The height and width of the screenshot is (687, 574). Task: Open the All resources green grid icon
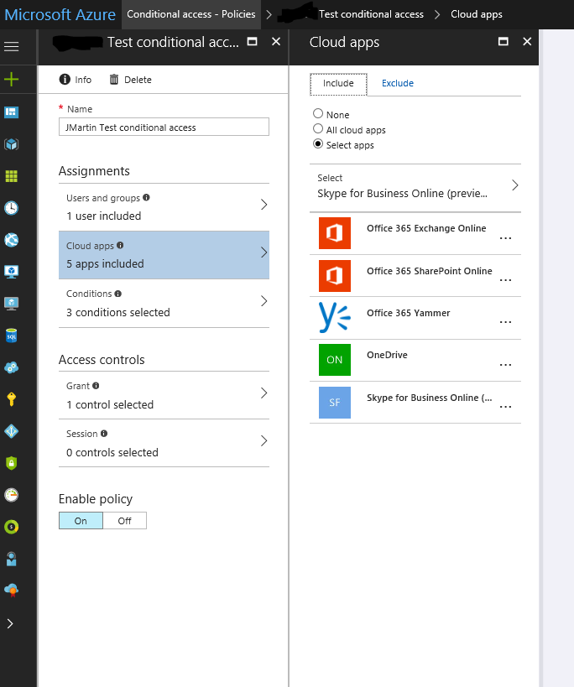coord(12,176)
